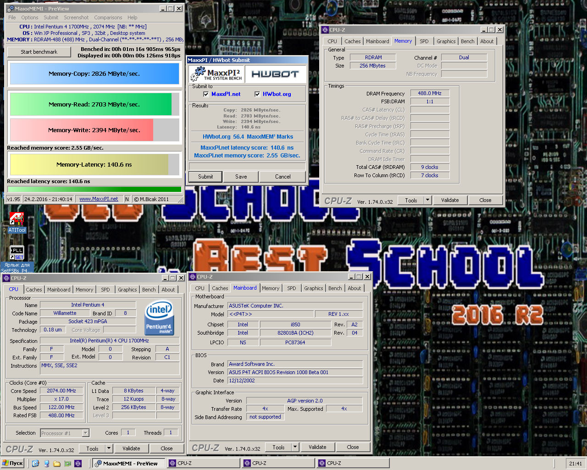
Task: Click the 'HWbot.org 56.4 MaxxMEM² Marks' text
Action: point(248,137)
